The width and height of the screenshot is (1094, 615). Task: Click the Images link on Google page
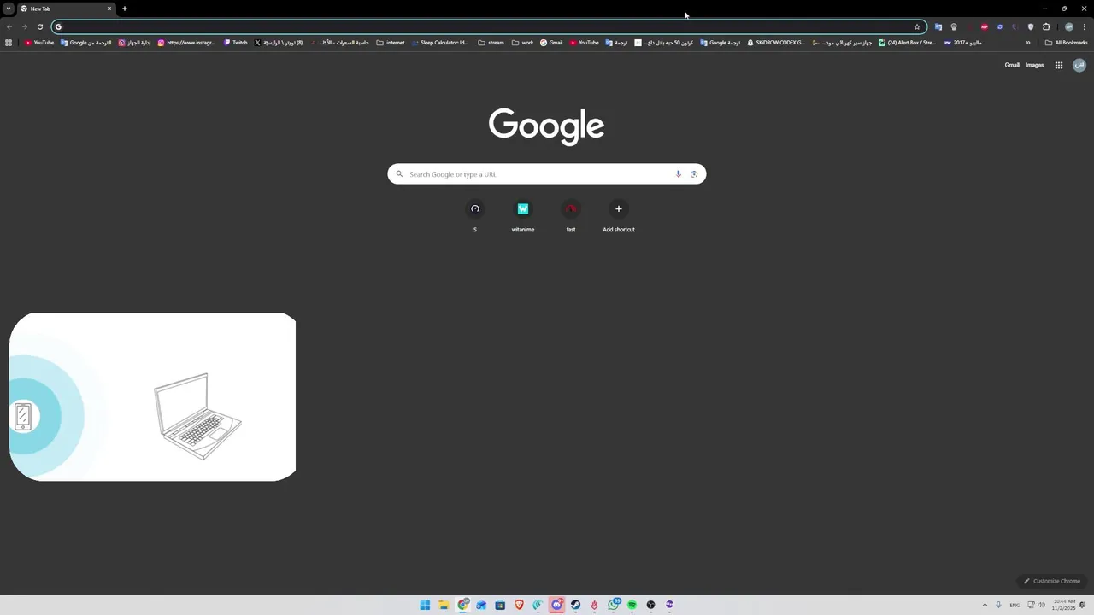pyautogui.click(x=1034, y=65)
